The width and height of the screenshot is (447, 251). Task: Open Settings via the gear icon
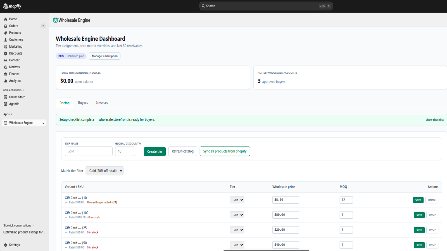(6, 245)
